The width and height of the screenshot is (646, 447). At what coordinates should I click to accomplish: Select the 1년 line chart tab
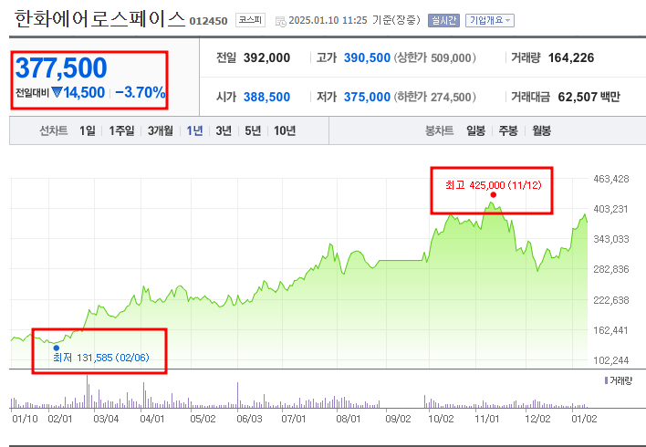[x=194, y=131]
